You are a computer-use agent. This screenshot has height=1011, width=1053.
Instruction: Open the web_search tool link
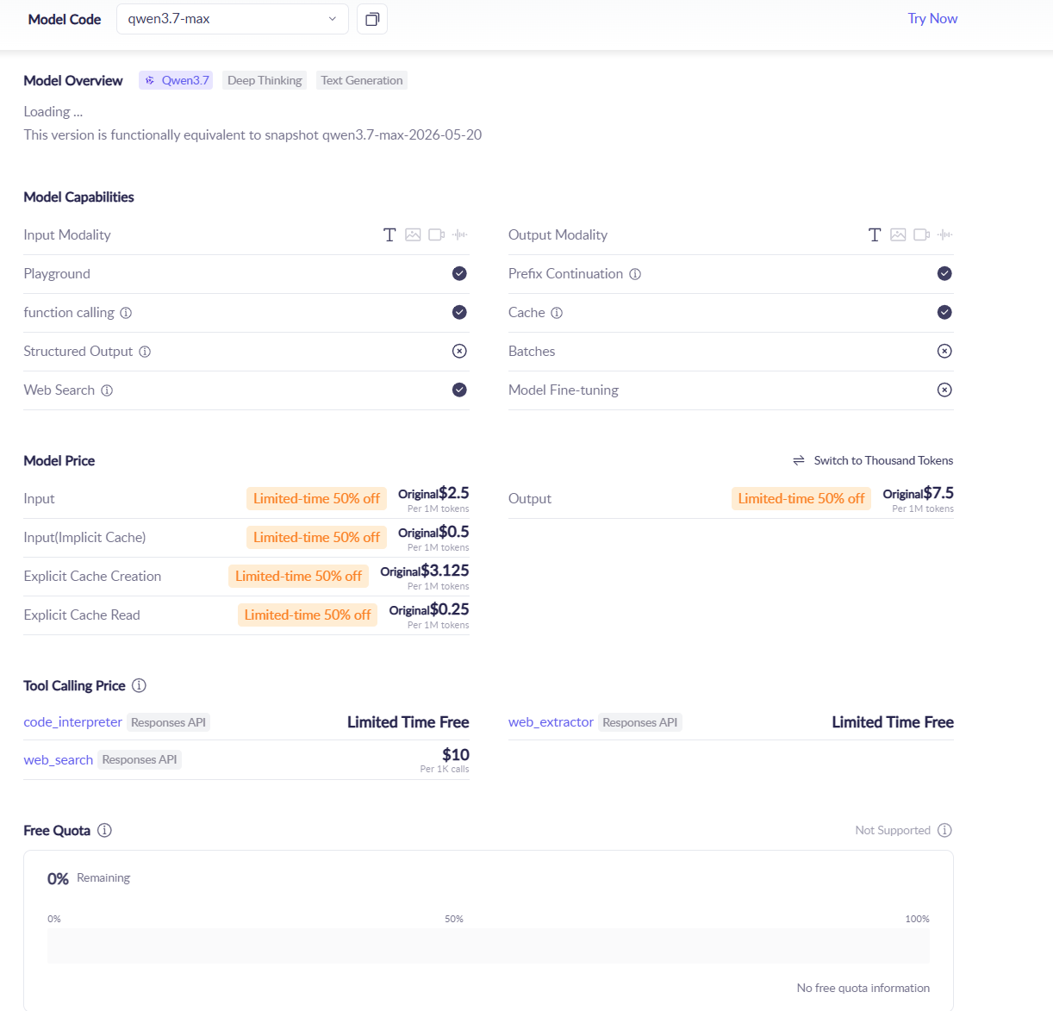[x=58, y=759]
